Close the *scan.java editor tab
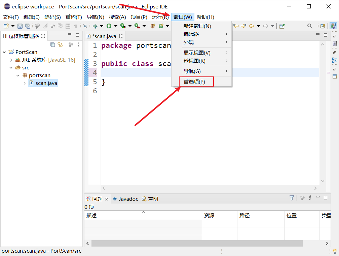 coord(121,36)
